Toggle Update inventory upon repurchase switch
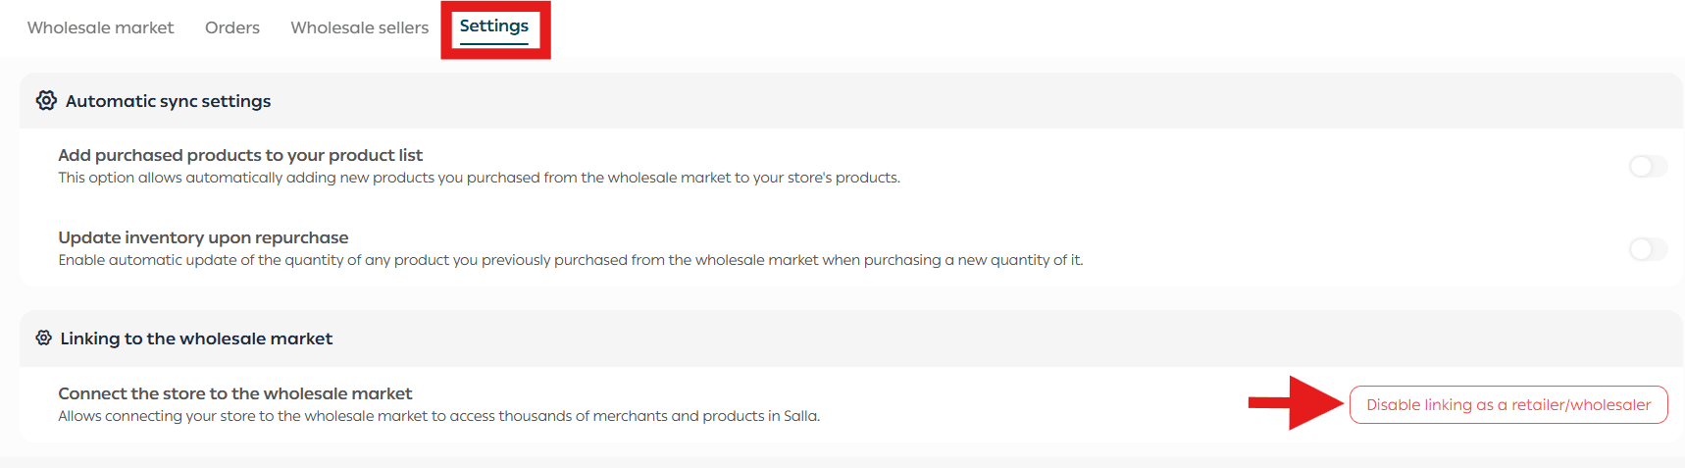 click(x=1648, y=249)
